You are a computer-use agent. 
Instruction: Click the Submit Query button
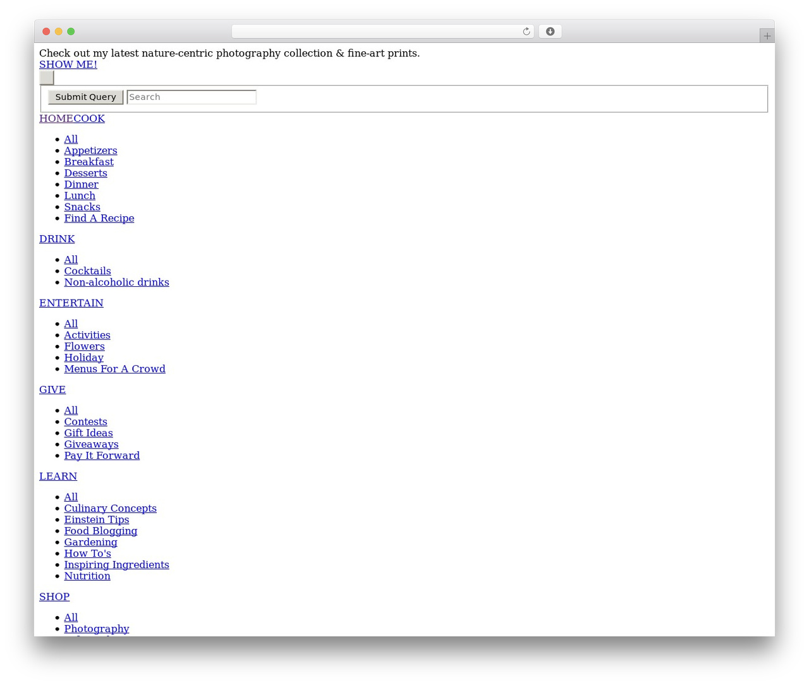[x=85, y=97]
